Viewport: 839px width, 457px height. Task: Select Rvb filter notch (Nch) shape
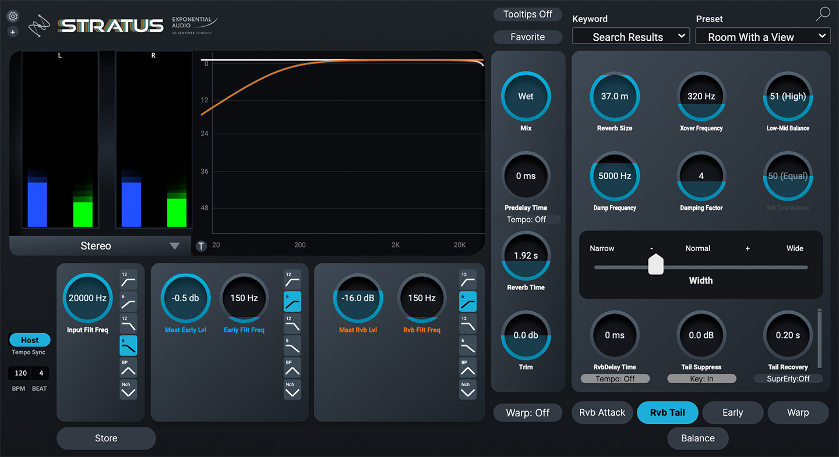[468, 390]
